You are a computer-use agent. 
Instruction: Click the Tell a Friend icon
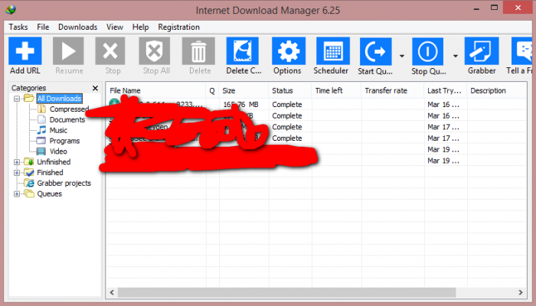(522, 51)
